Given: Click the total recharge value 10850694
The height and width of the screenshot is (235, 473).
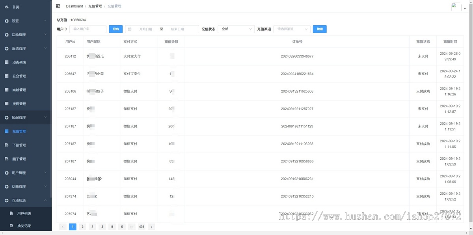Looking at the screenshot, I should point(78,20).
